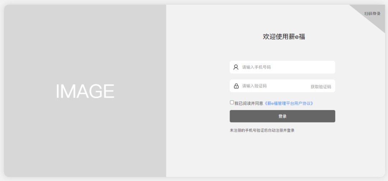Open the 《薪e福管理平台用户协议》 link
This screenshot has height=181, width=388.
289,103
